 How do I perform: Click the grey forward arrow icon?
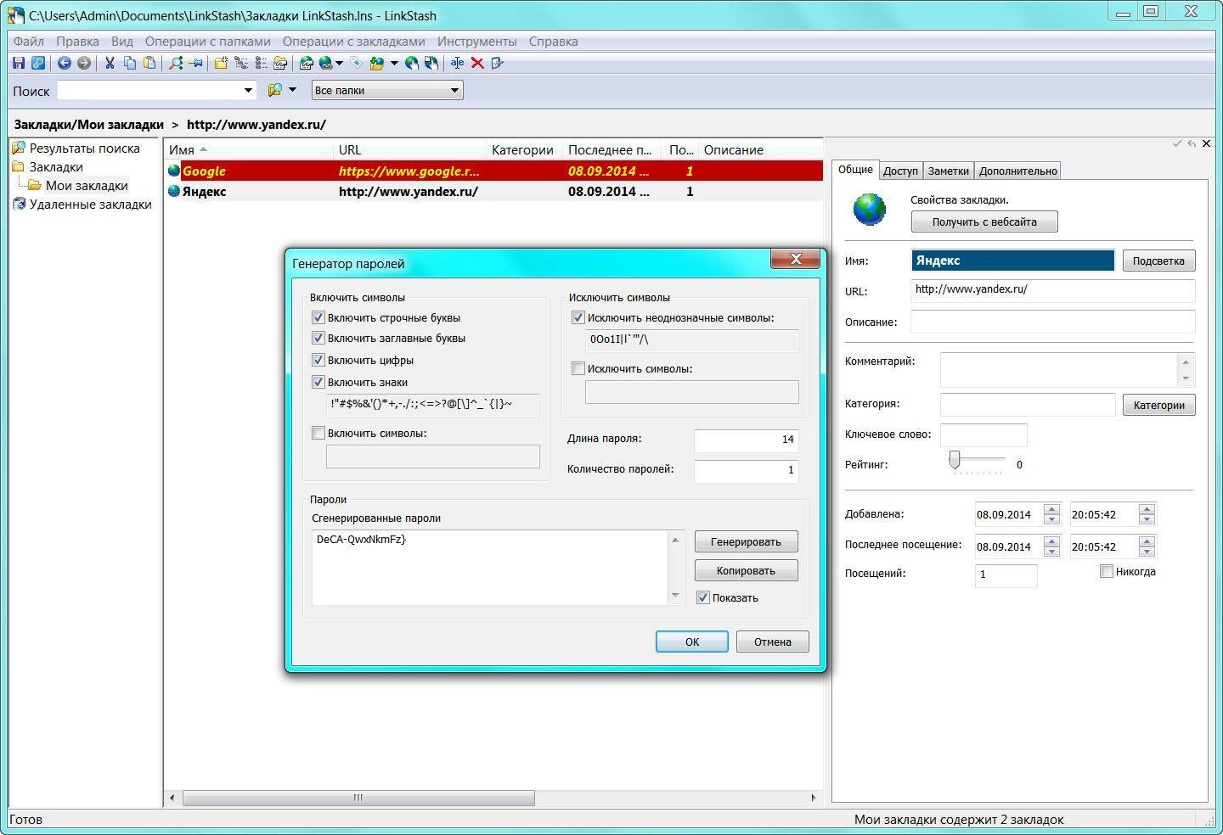[x=83, y=63]
